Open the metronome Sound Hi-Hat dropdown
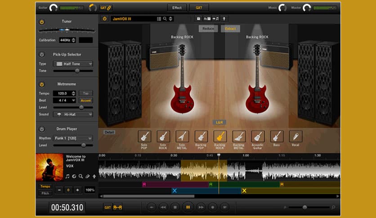 tap(73, 114)
